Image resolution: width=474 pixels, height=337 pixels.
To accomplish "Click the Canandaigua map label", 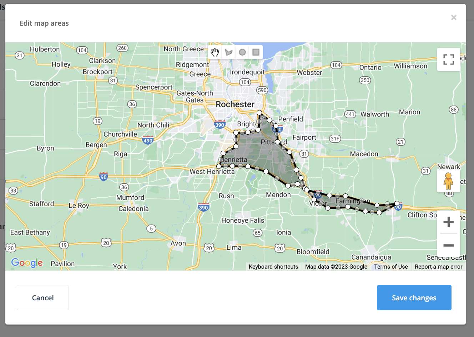I will tap(371, 257).
